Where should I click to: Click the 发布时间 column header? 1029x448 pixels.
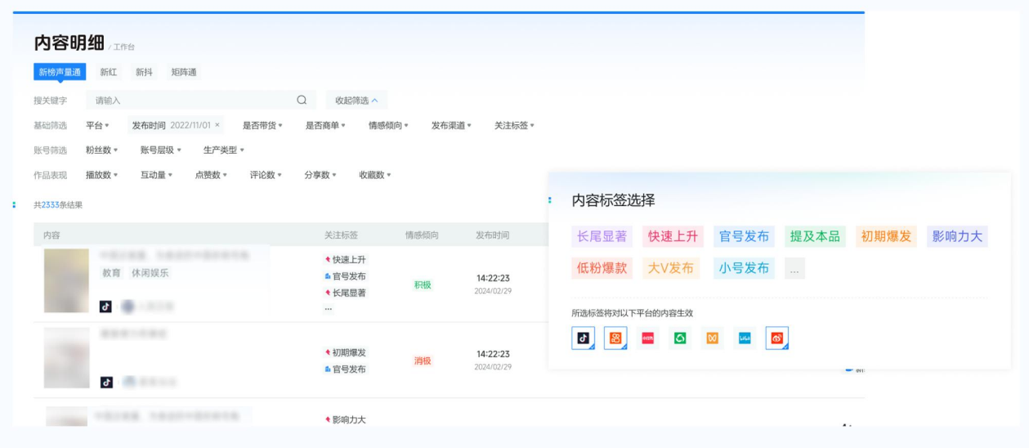[493, 235]
